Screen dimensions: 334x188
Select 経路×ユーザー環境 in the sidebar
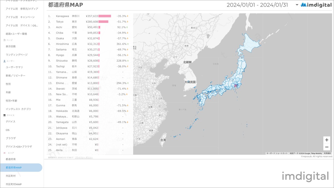coord(16,34)
